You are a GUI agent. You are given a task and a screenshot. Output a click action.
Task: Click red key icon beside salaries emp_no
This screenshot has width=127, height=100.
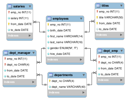9,12
